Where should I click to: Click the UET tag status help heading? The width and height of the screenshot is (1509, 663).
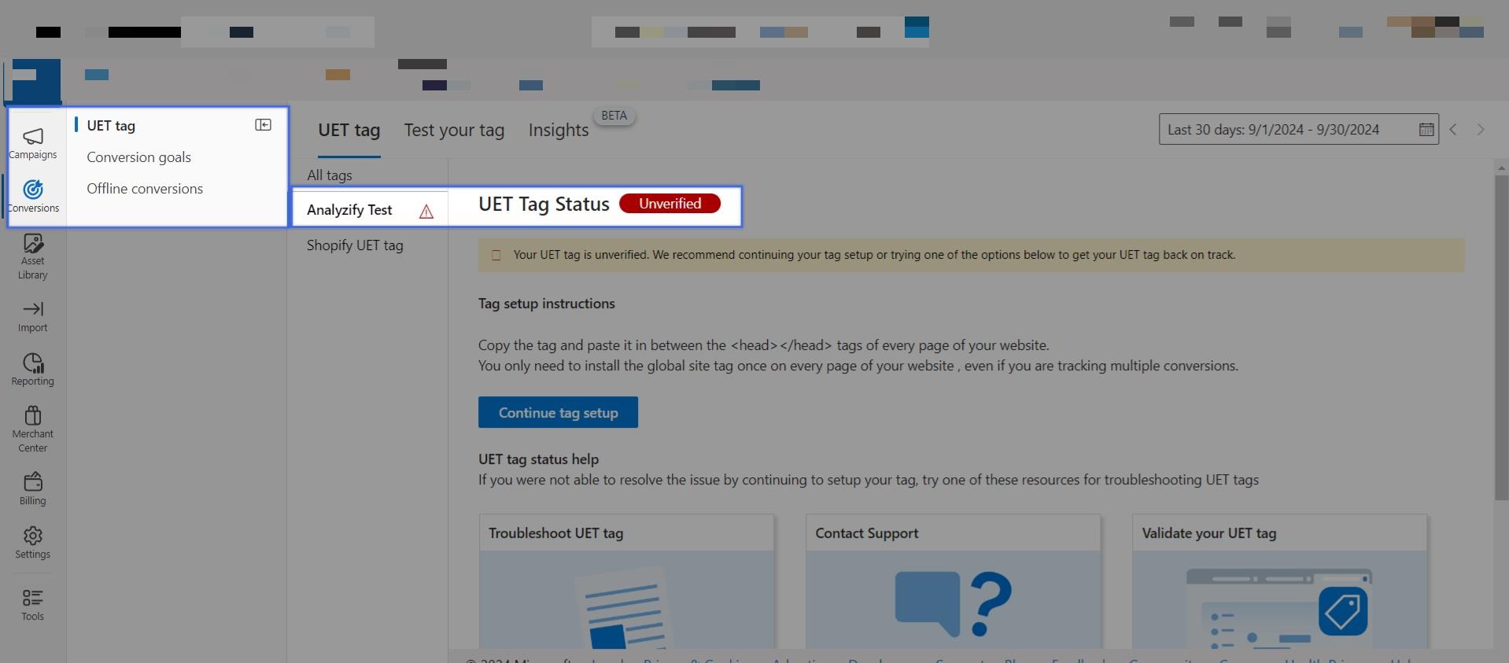(538, 459)
